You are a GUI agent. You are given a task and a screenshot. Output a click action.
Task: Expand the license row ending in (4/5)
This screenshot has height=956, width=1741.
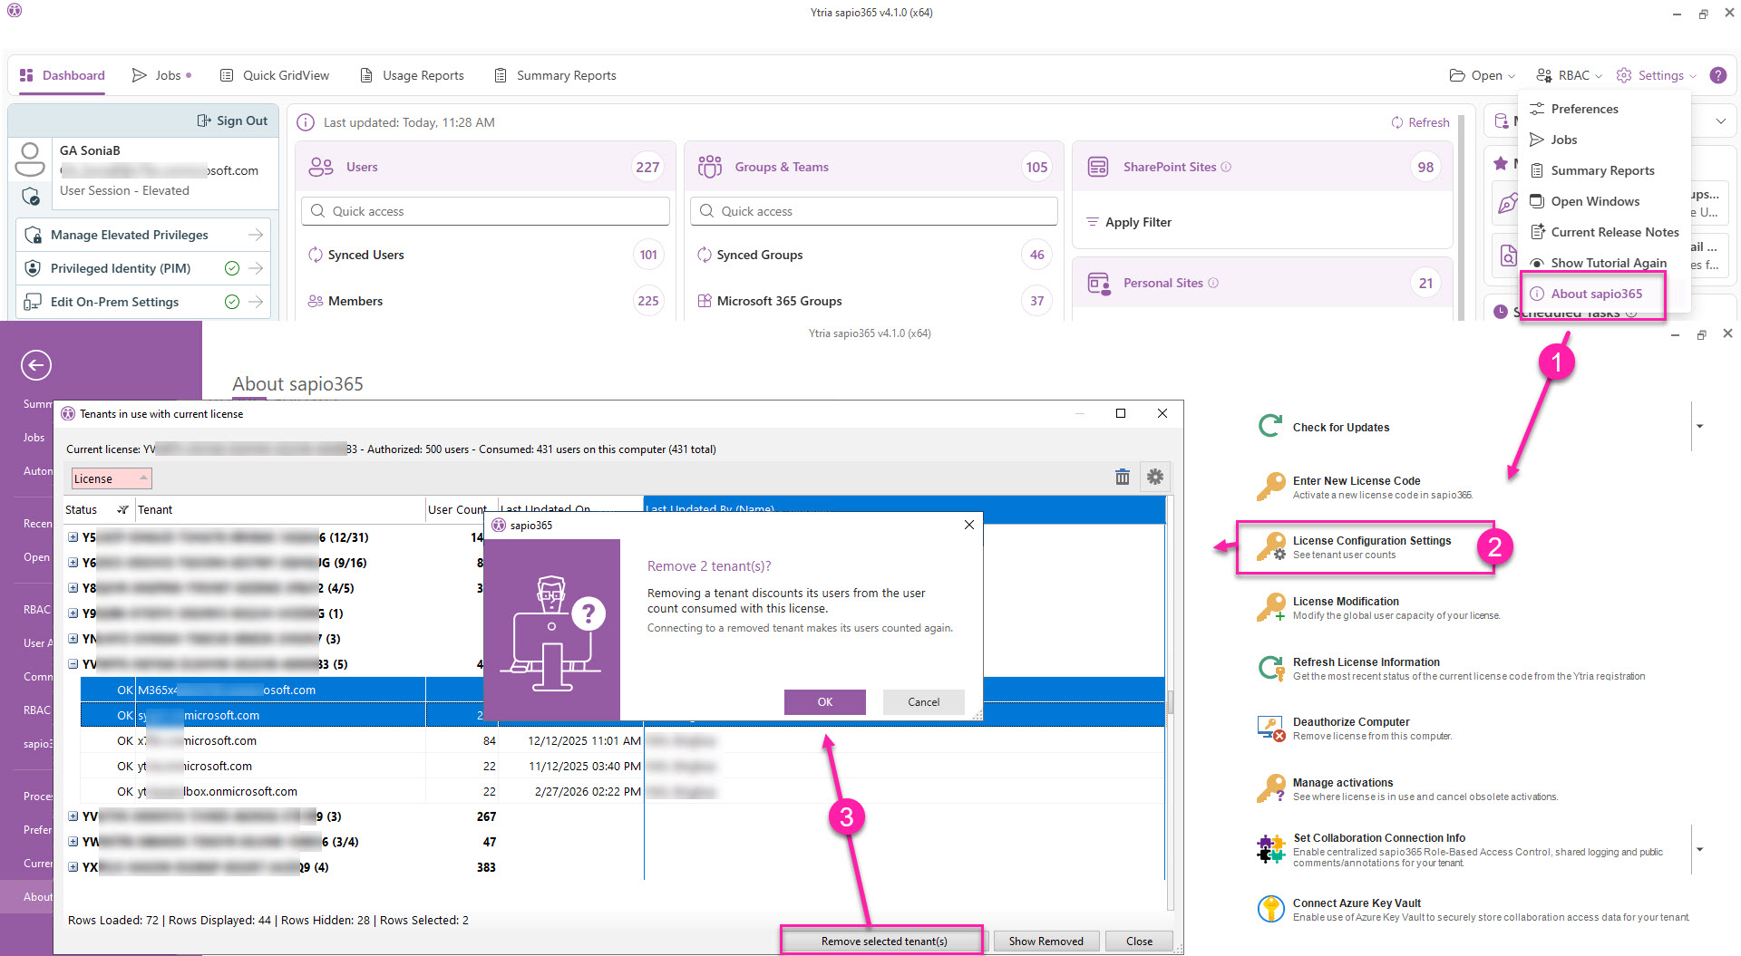coord(73,588)
